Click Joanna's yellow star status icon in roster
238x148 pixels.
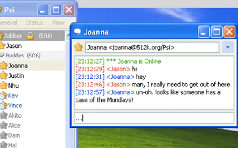tap(3, 66)
